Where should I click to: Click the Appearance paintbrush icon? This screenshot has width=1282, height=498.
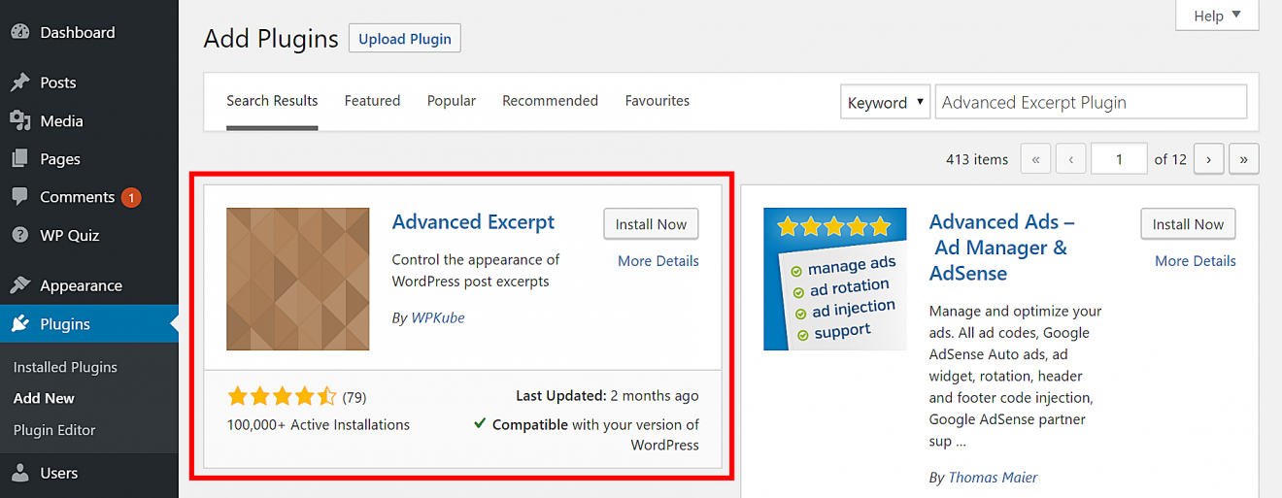(20, 285)
